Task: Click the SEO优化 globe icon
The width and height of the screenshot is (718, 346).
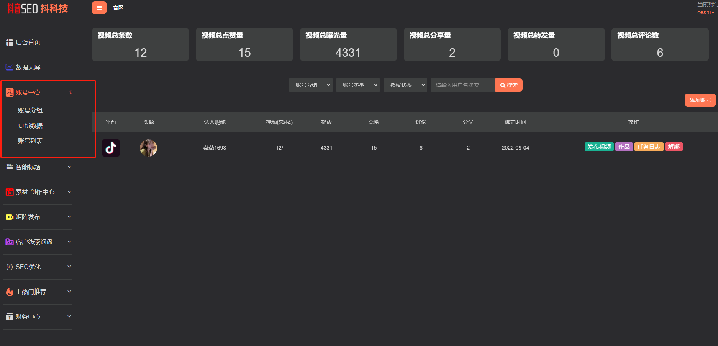Action: (x=10, y=267)
